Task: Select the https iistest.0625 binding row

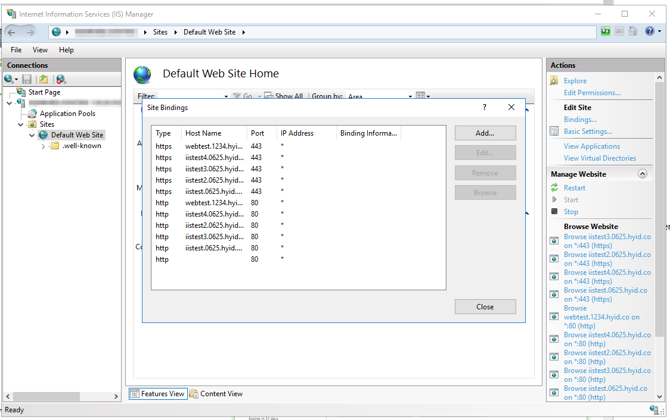Action: (298, 192)
